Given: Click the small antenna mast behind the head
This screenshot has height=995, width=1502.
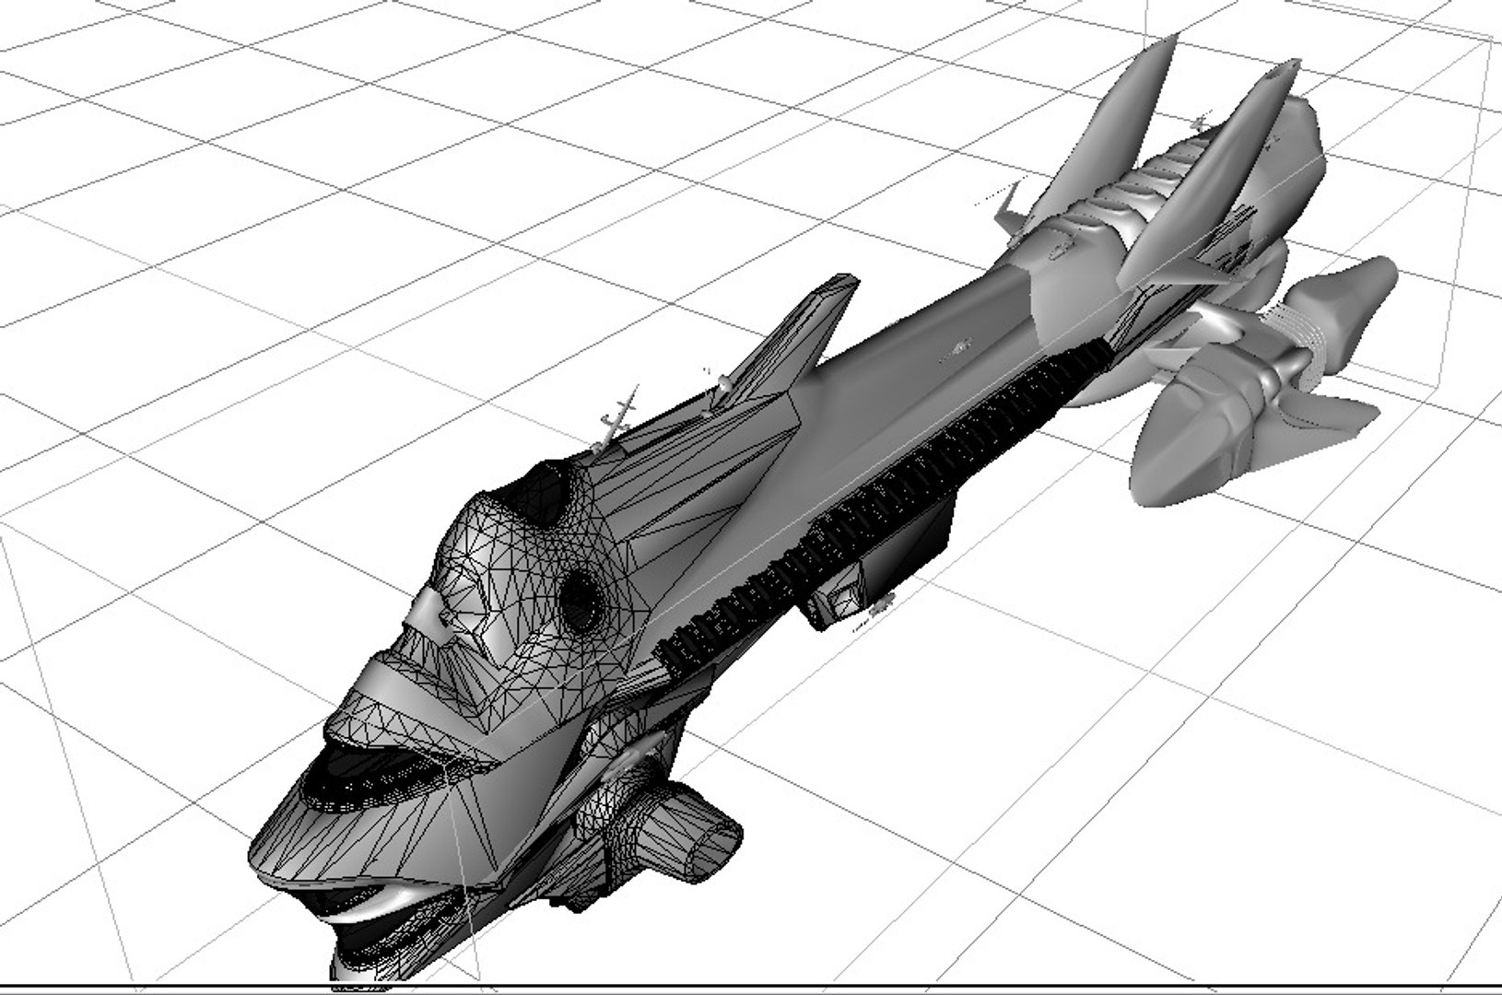Looking at the screenshot, I should click(616, 421).
